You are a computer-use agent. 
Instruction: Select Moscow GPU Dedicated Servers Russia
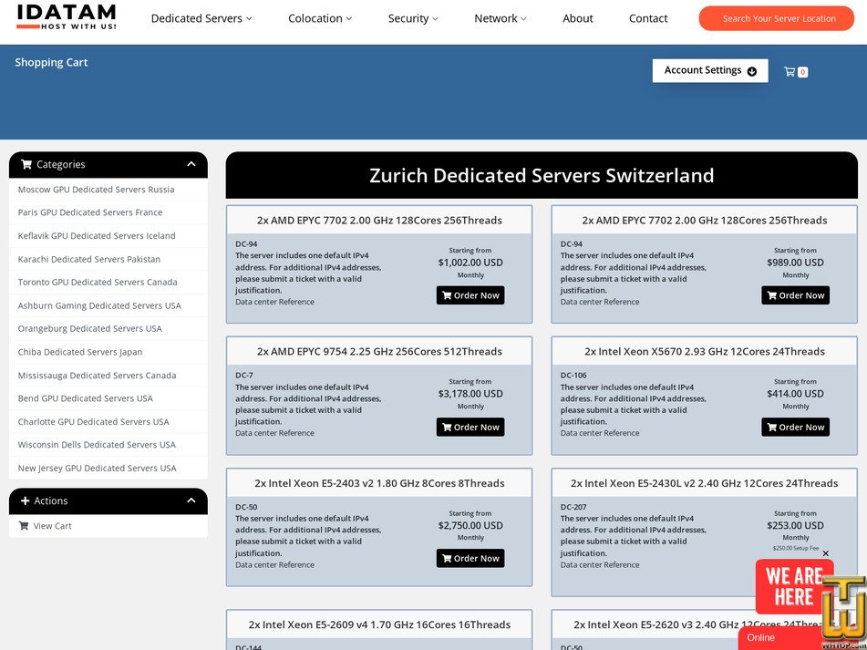coord(97,189)
